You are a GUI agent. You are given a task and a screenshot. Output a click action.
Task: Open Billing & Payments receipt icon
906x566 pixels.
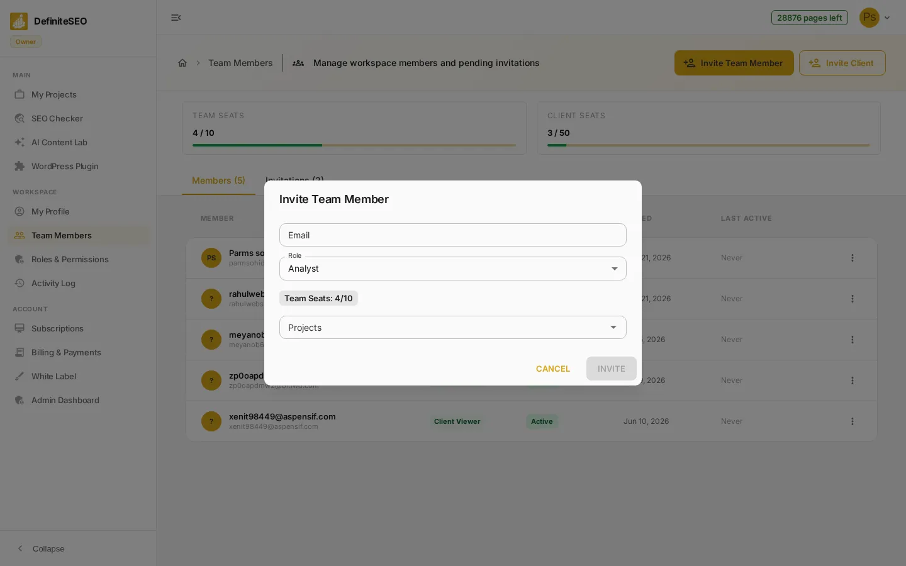(x=20, y=352)
